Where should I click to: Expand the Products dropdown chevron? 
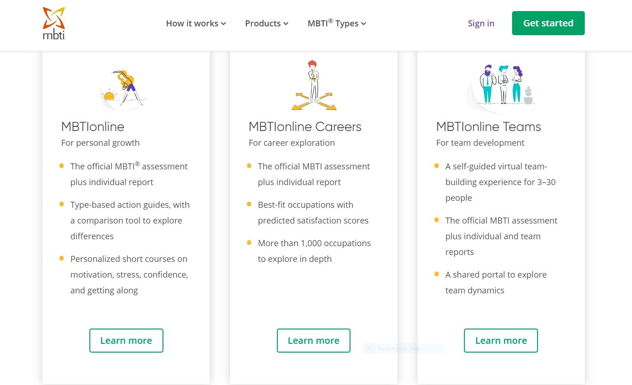pyautogui.click(x=286, y=24)
